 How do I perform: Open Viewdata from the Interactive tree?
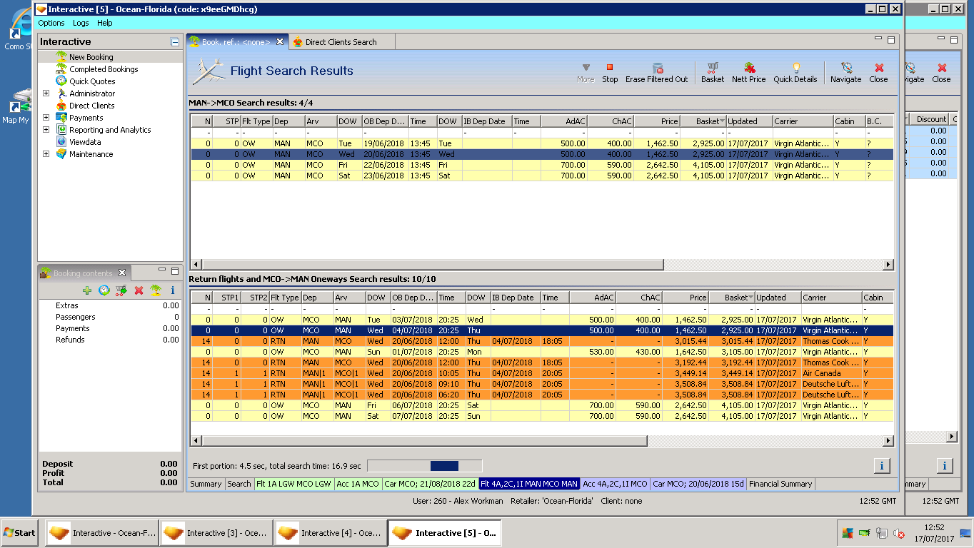click(85, 142)
